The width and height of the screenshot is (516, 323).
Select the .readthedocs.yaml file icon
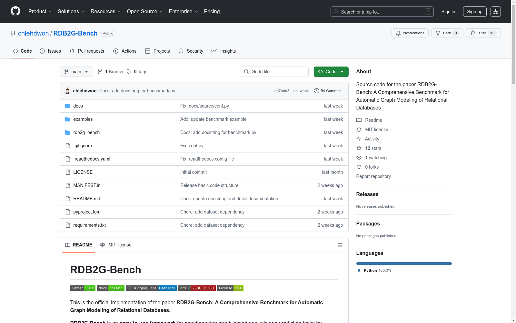[68, 159]
